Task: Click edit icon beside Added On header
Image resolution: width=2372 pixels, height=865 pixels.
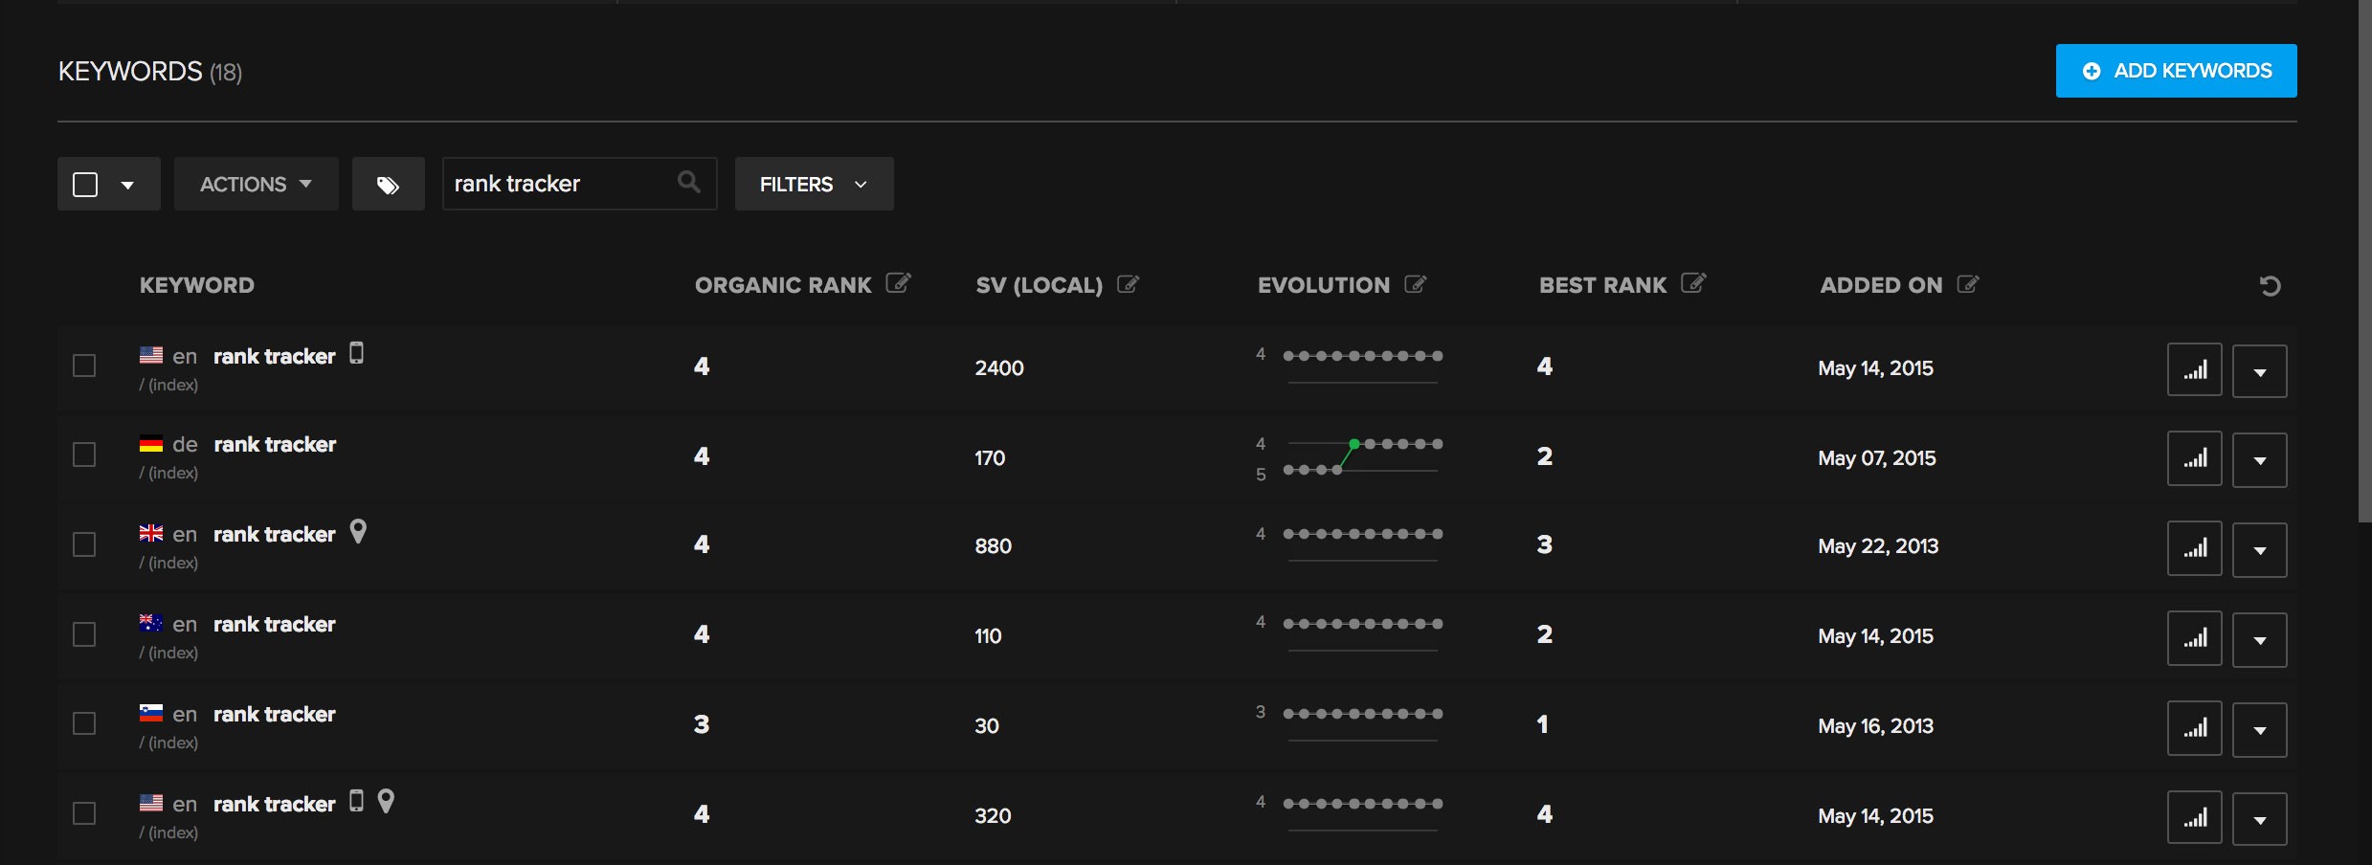Action: [1967, 284]
